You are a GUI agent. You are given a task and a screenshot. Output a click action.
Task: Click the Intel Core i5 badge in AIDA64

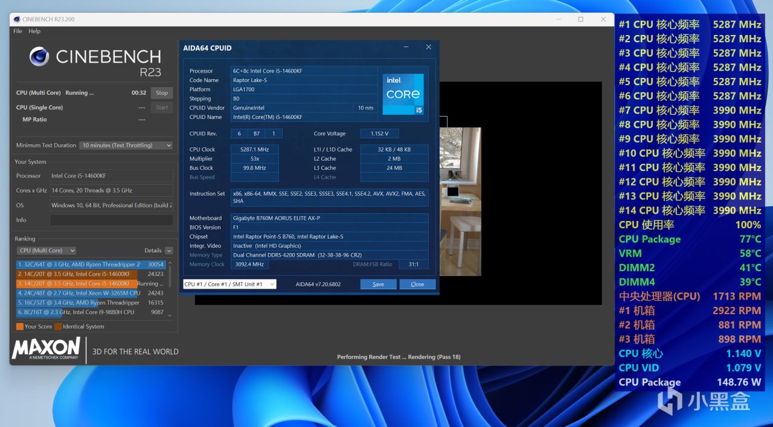pos(403,94)
